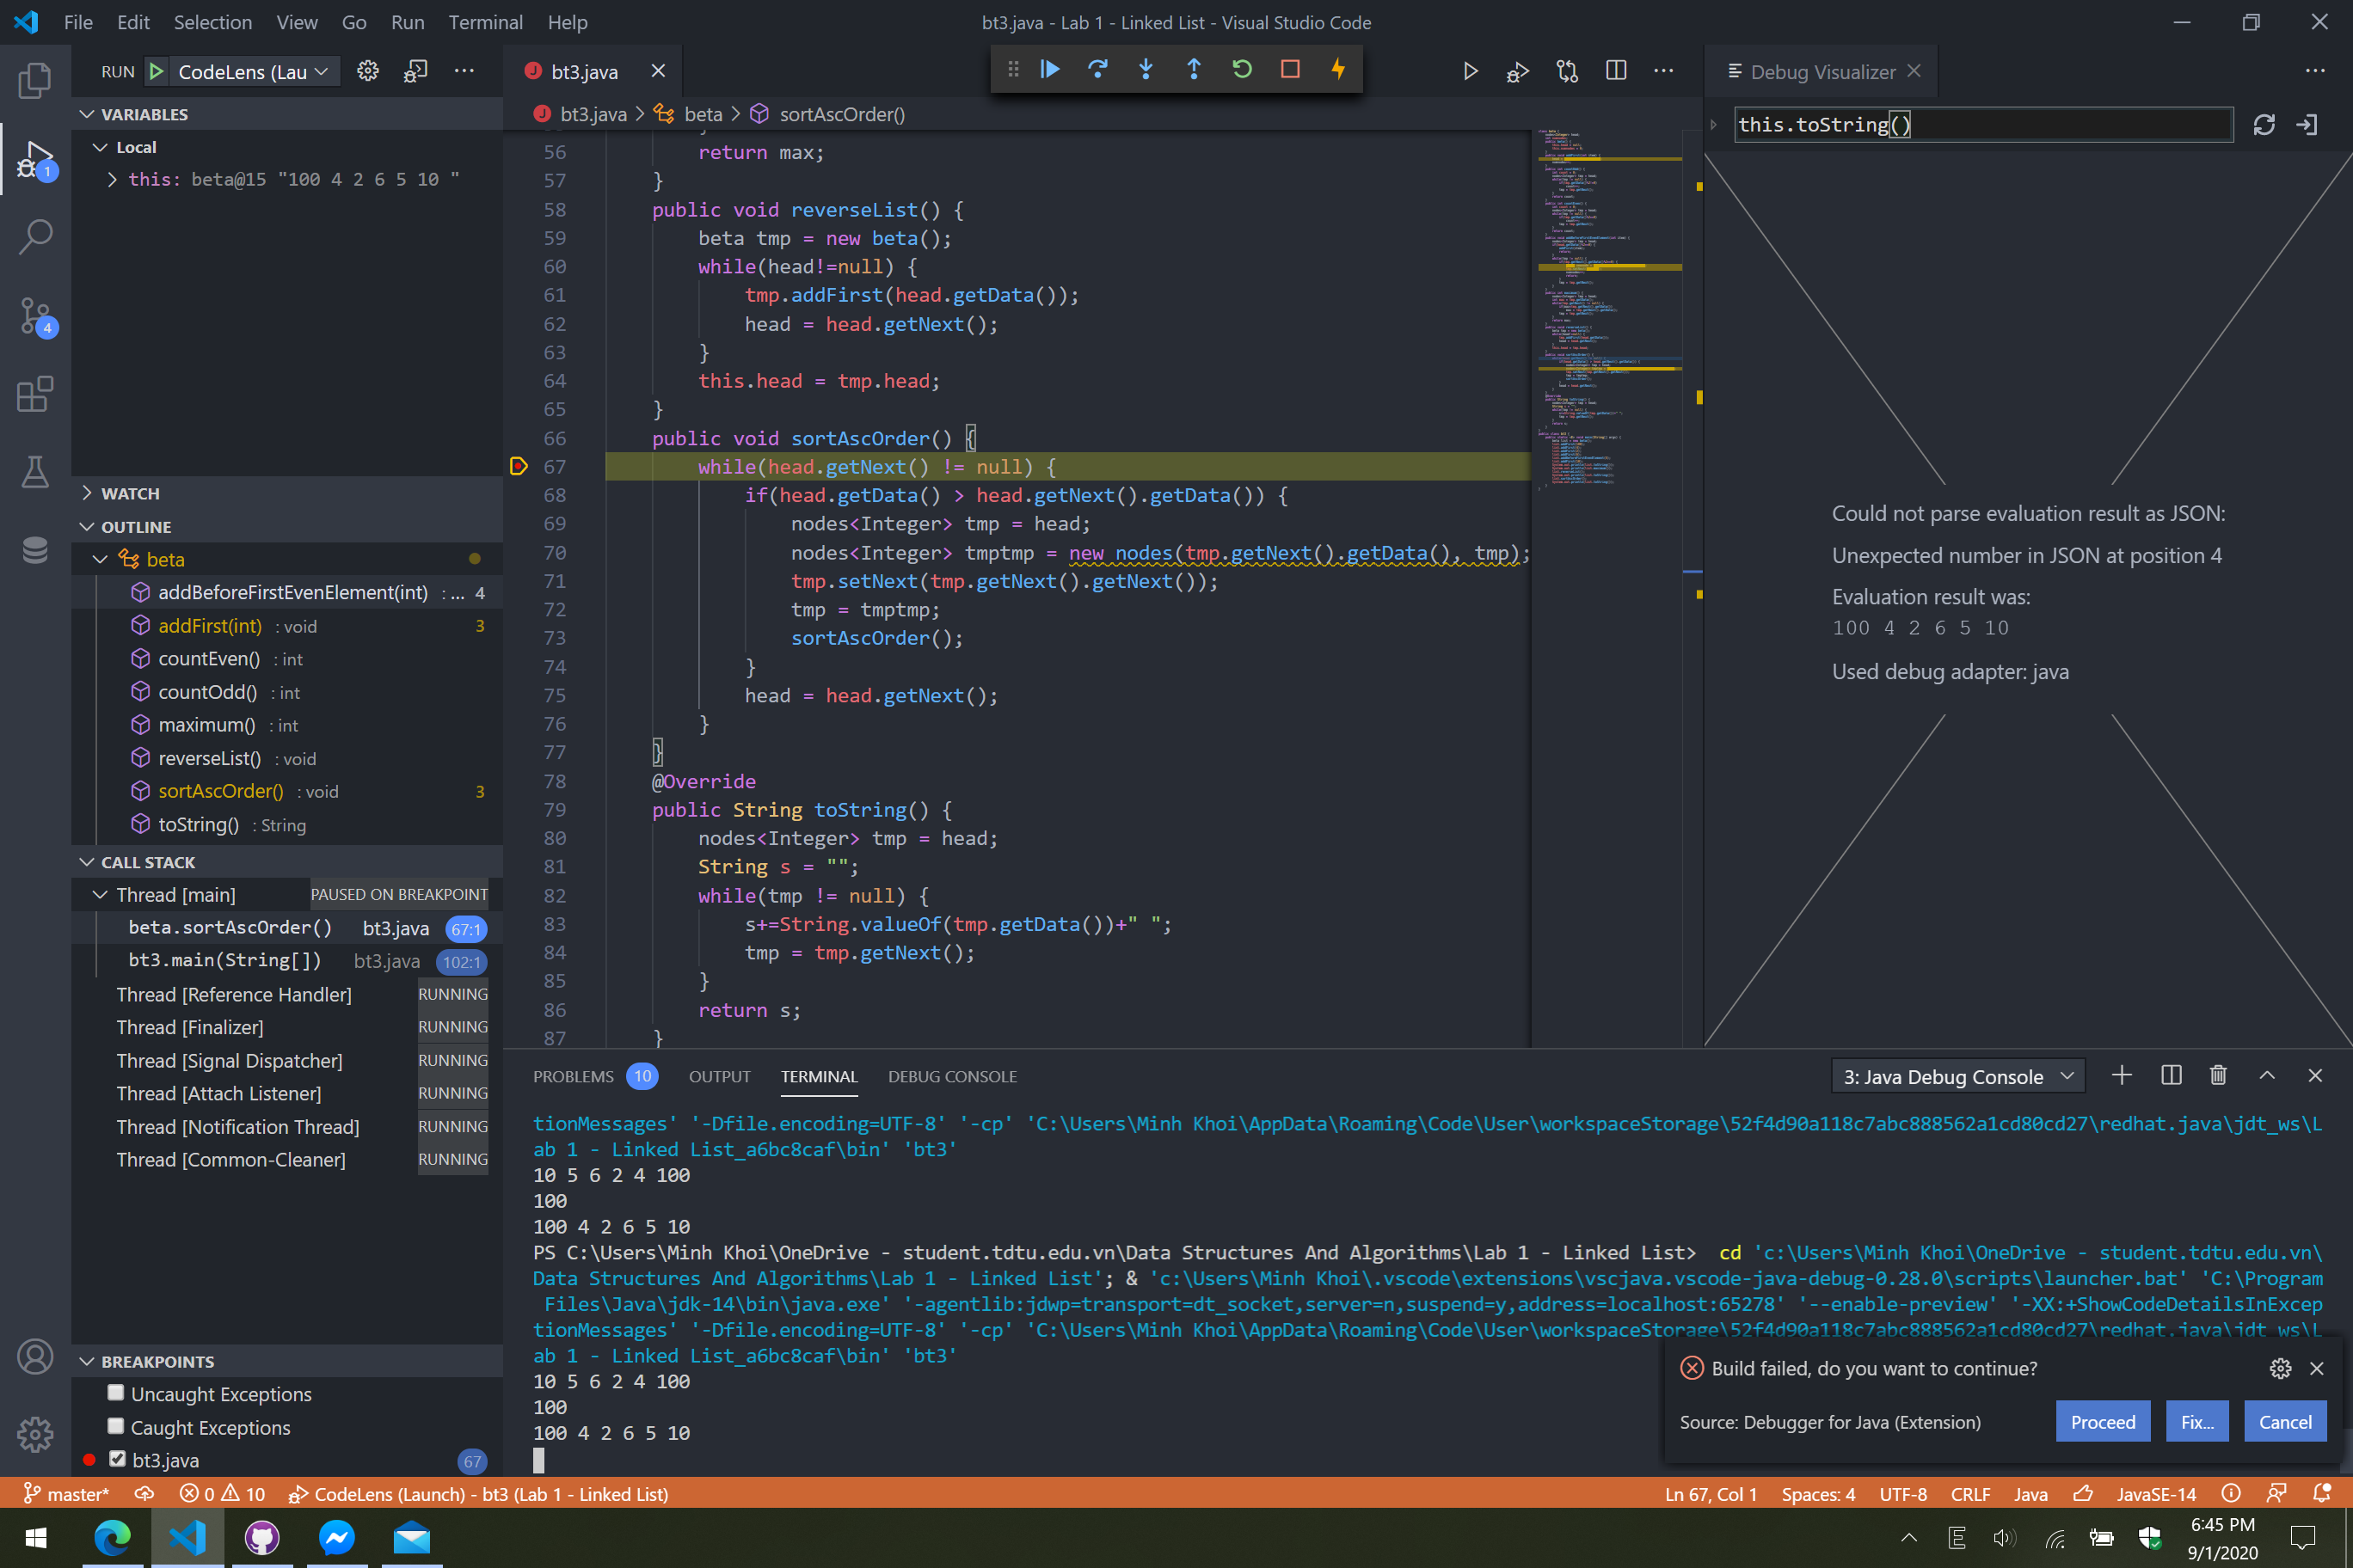The height and width of the screenshot is (1568, 2353).
Task: Select the Step Into debug icon
Action: 1146,69
